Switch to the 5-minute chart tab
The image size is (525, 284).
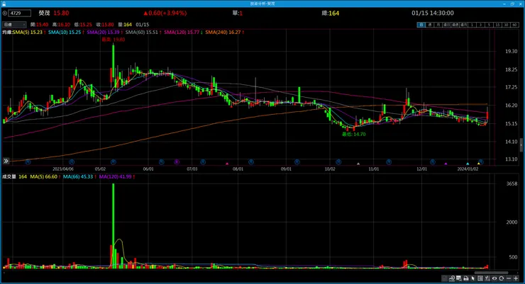point(489,25)
